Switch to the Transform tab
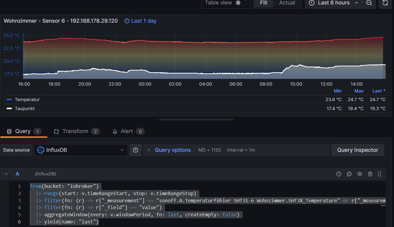Viewport: 394px width, 227px height. click(77, 131)
